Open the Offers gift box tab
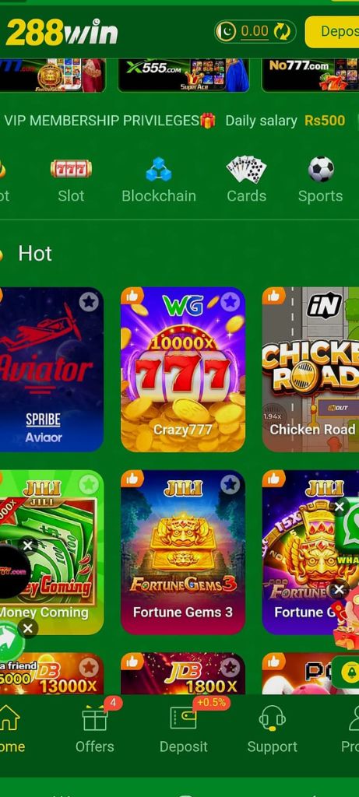Viewport: 359px width, 797px height. [95, 718]
